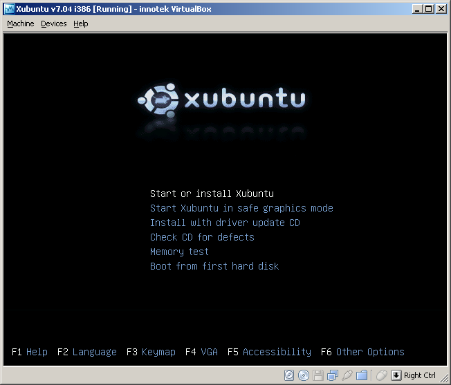The image size is (451, 385).
Task: Click the Xubuntu logo in the boot screen
Action: click(221, 100)
